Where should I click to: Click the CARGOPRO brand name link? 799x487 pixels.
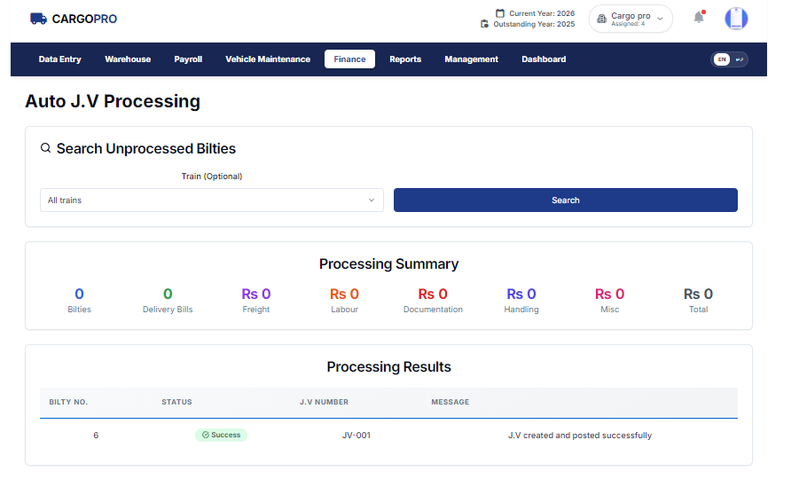click(x=84, y=19)
